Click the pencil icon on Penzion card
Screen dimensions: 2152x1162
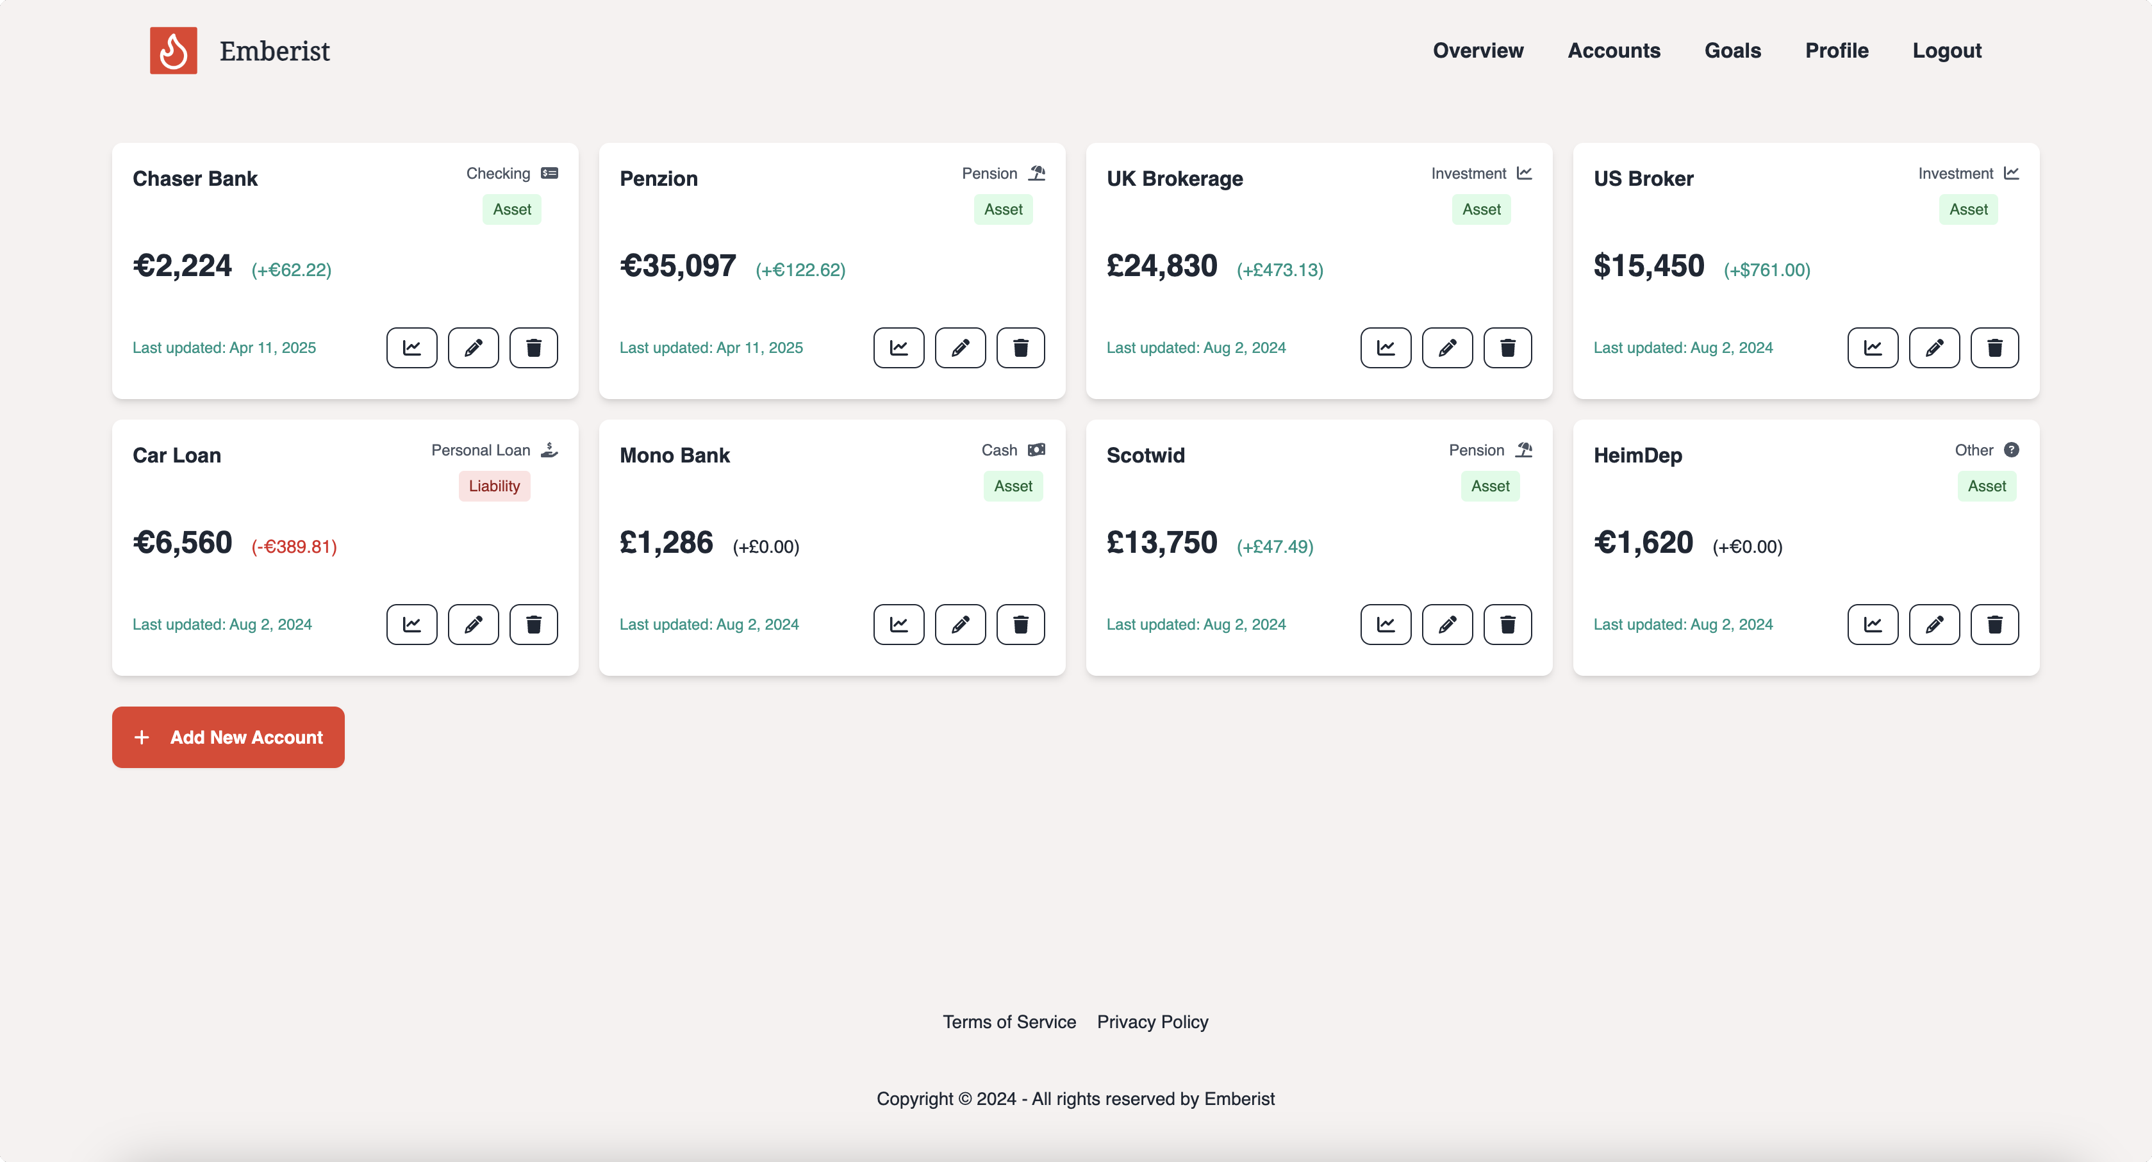(x=960, y=348)
